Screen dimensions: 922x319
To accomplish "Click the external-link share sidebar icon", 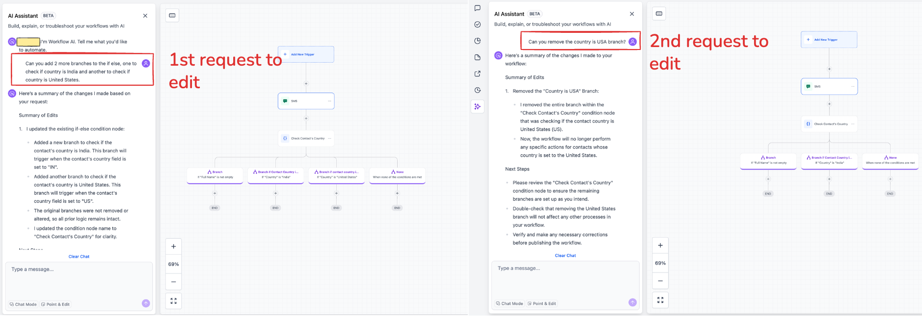I will [477, 74].
